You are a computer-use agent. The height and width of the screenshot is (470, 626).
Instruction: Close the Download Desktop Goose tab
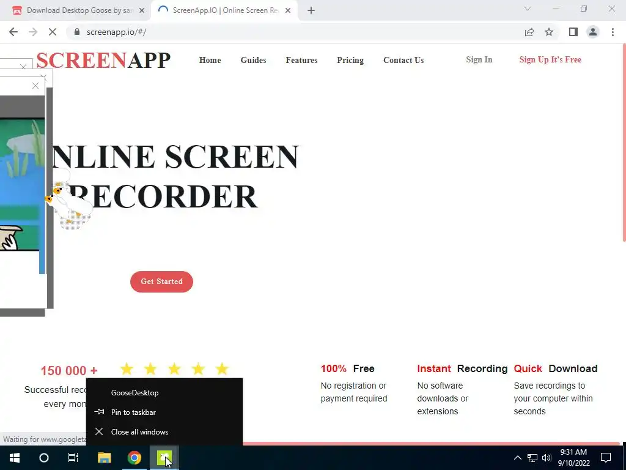(x=142, y=11)
